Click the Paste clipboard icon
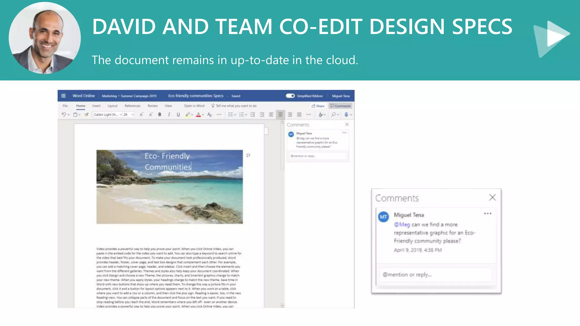Screen dimensions: 580x326 [x=75, y=115]
